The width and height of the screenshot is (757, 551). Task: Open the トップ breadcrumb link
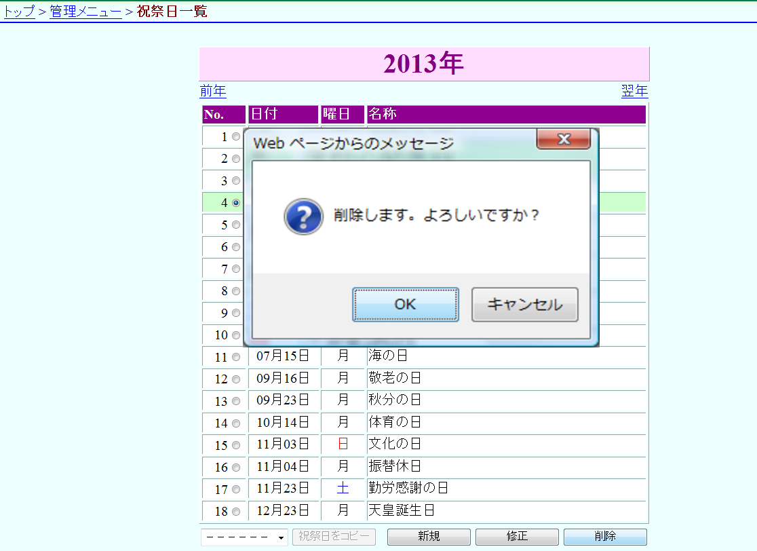coord(19,11)
